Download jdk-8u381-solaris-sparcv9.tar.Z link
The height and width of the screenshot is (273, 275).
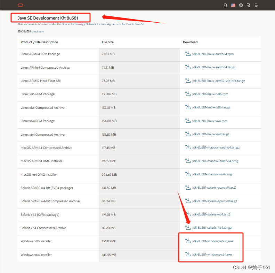pyautogui.click(x=214, y=188)
